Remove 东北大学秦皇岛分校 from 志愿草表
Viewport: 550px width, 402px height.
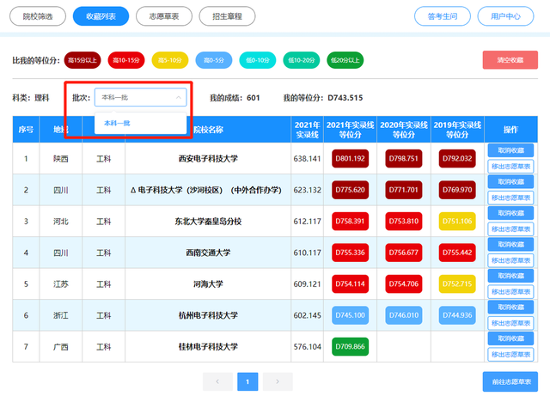(x=510, y=228)
